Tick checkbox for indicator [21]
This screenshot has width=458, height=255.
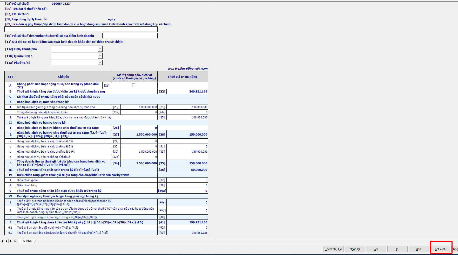point(134,85)
